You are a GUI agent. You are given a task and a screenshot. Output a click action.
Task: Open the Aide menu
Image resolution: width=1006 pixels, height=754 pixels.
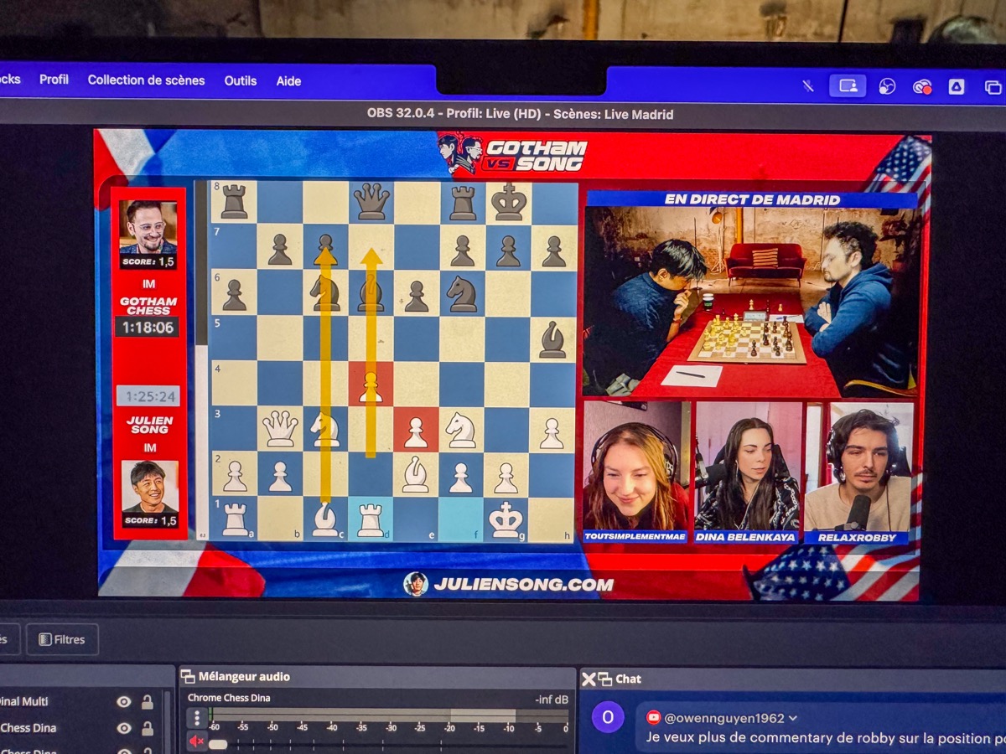(288, 80)
